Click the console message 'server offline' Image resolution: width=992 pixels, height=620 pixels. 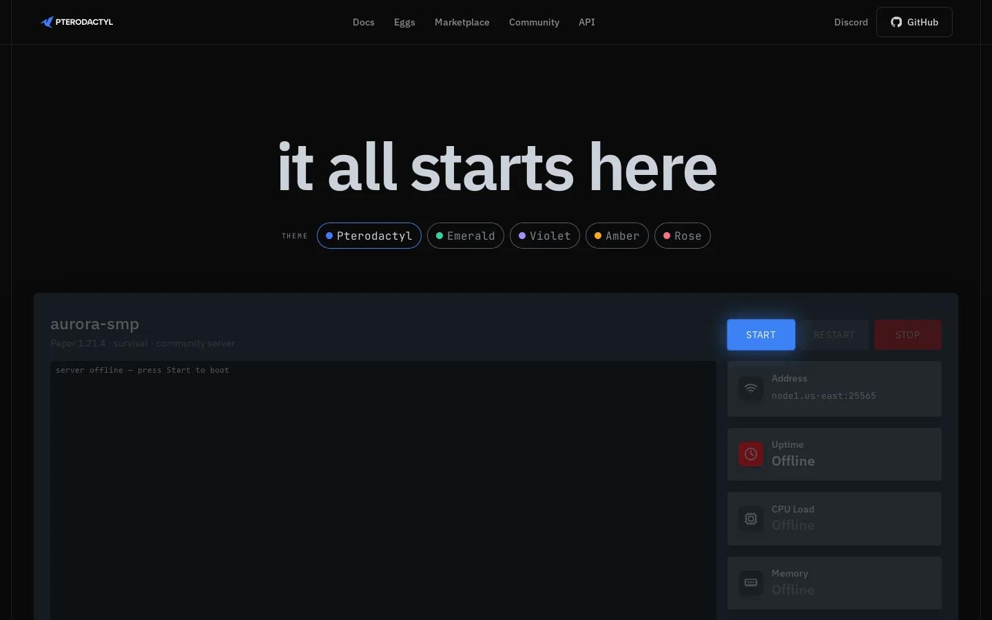(x=143, y=370)
